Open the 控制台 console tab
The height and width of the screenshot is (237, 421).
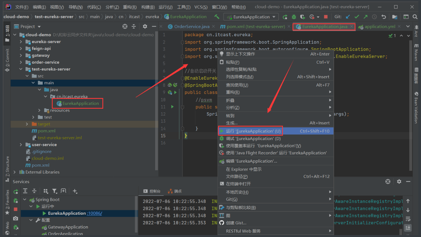point(152,191)
